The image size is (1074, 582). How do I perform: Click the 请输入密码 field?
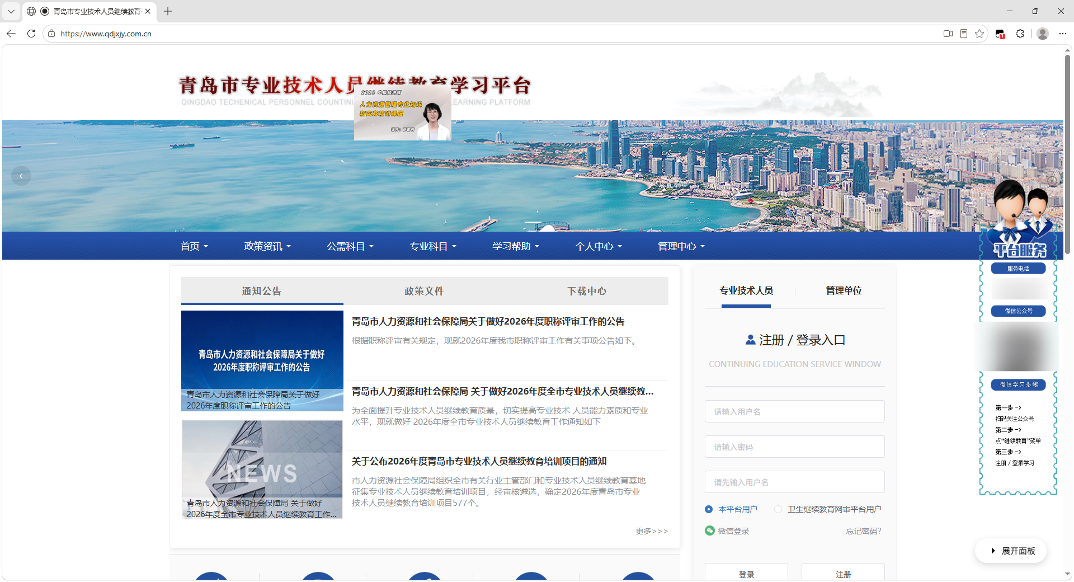click(794, 447)
